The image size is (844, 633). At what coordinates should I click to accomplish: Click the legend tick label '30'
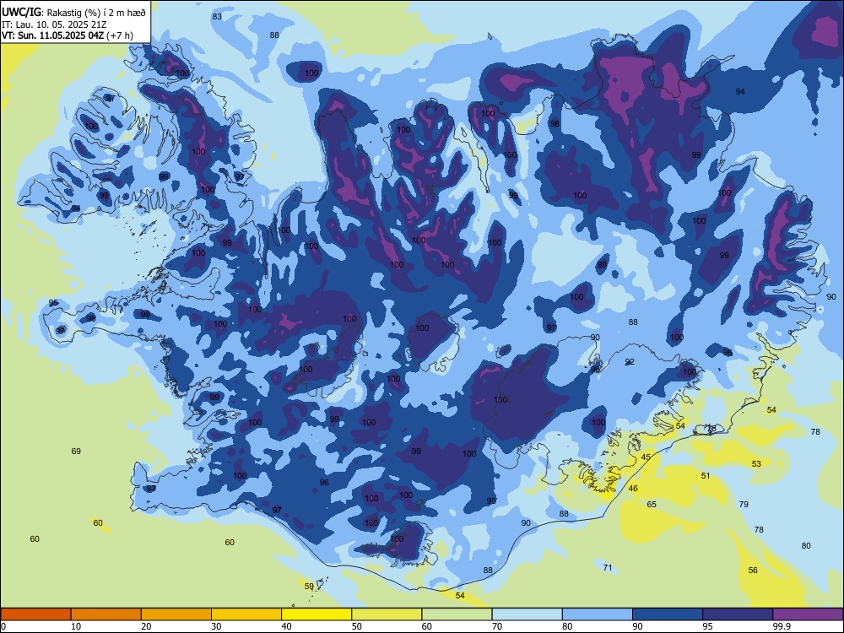coord(216,626)
